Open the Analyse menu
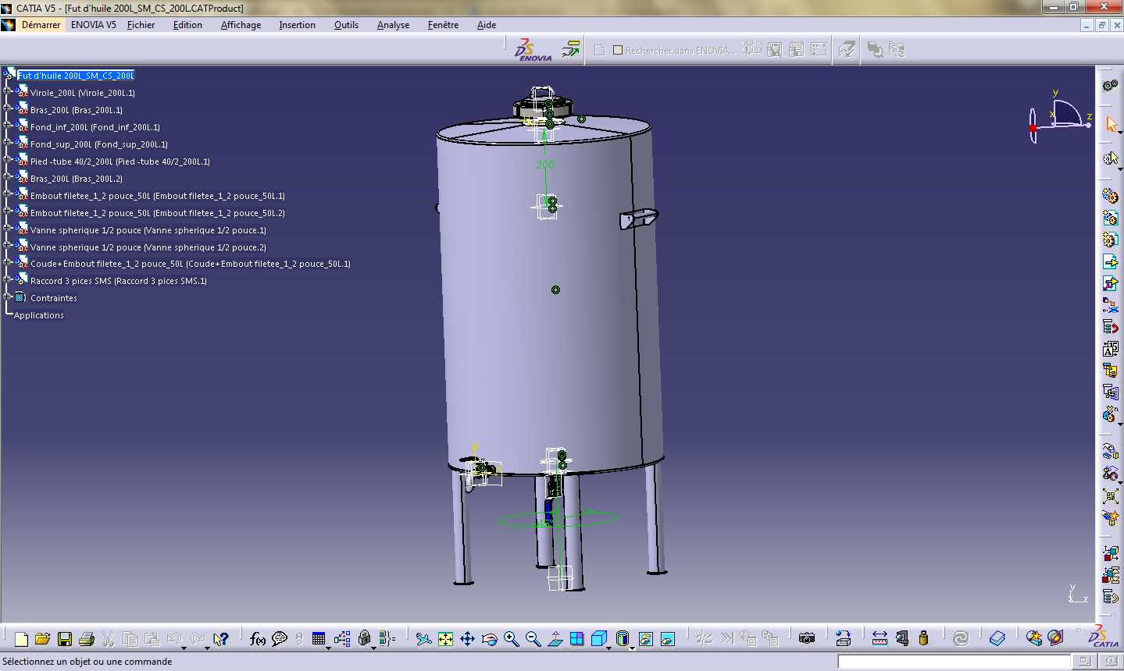The height and width of the screenshot is (671, 1124). [x=393, y=25]
